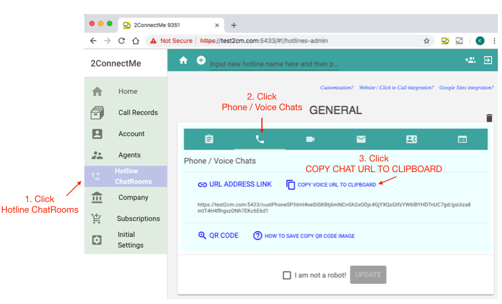Open the web page layout tab
Screen dimensions: 502x304
click(462, 139)
